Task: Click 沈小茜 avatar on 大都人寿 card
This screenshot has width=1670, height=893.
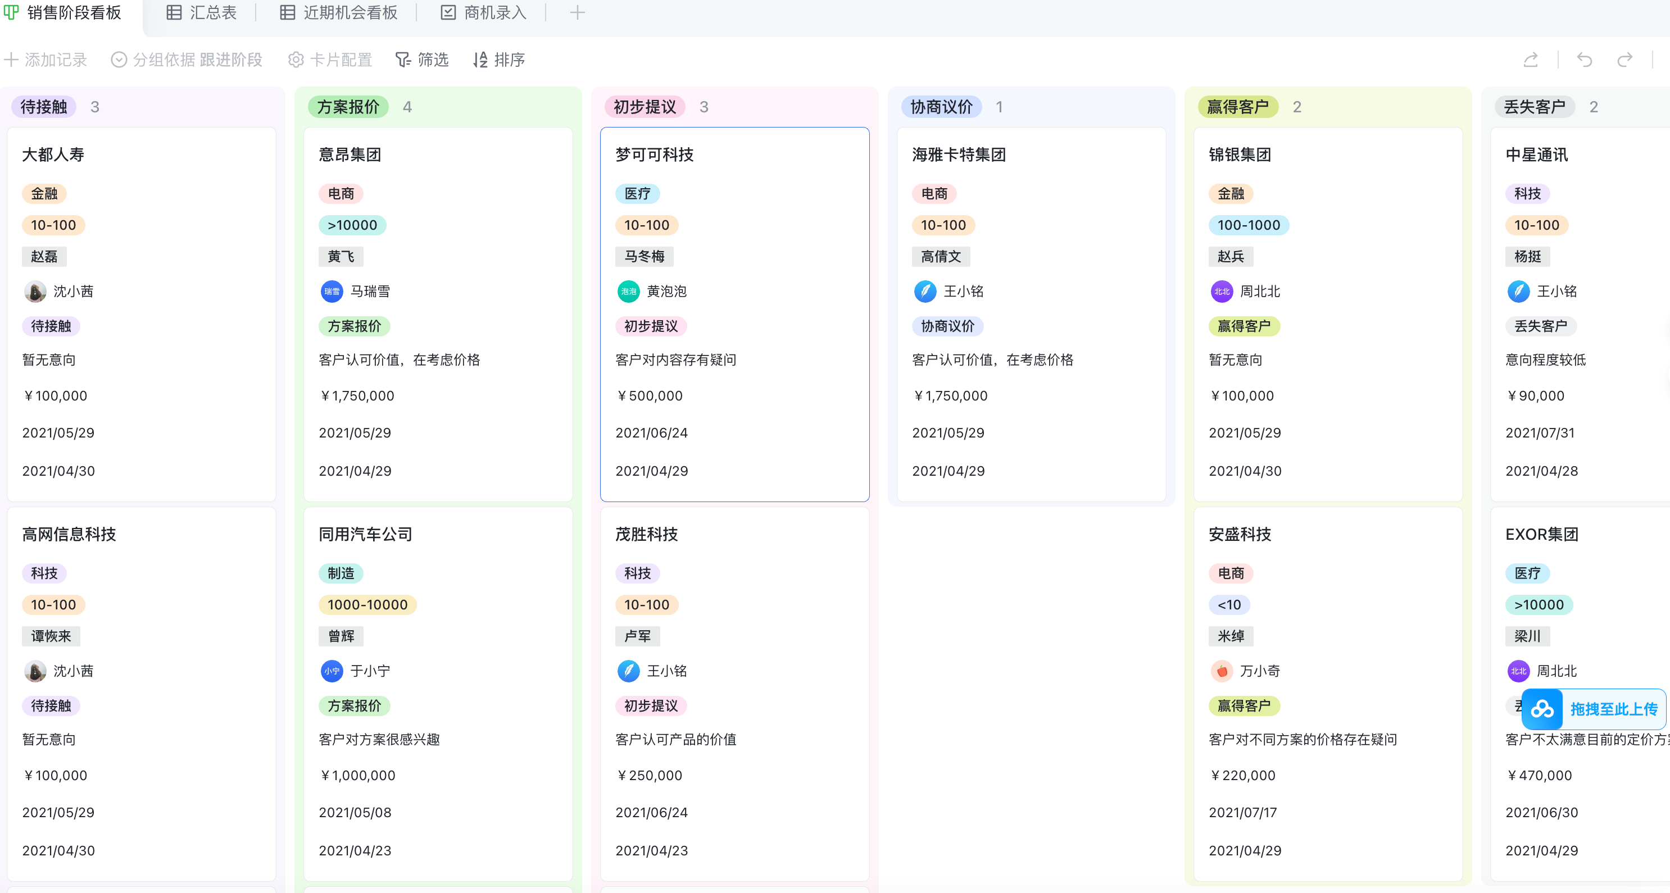Action: (x=35, y=291)
